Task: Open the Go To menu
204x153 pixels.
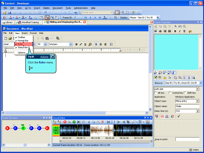Action: [x=28, y=8]
